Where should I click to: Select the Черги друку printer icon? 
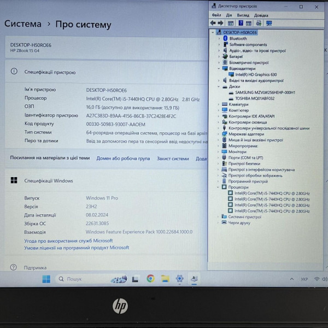[224, 222]
